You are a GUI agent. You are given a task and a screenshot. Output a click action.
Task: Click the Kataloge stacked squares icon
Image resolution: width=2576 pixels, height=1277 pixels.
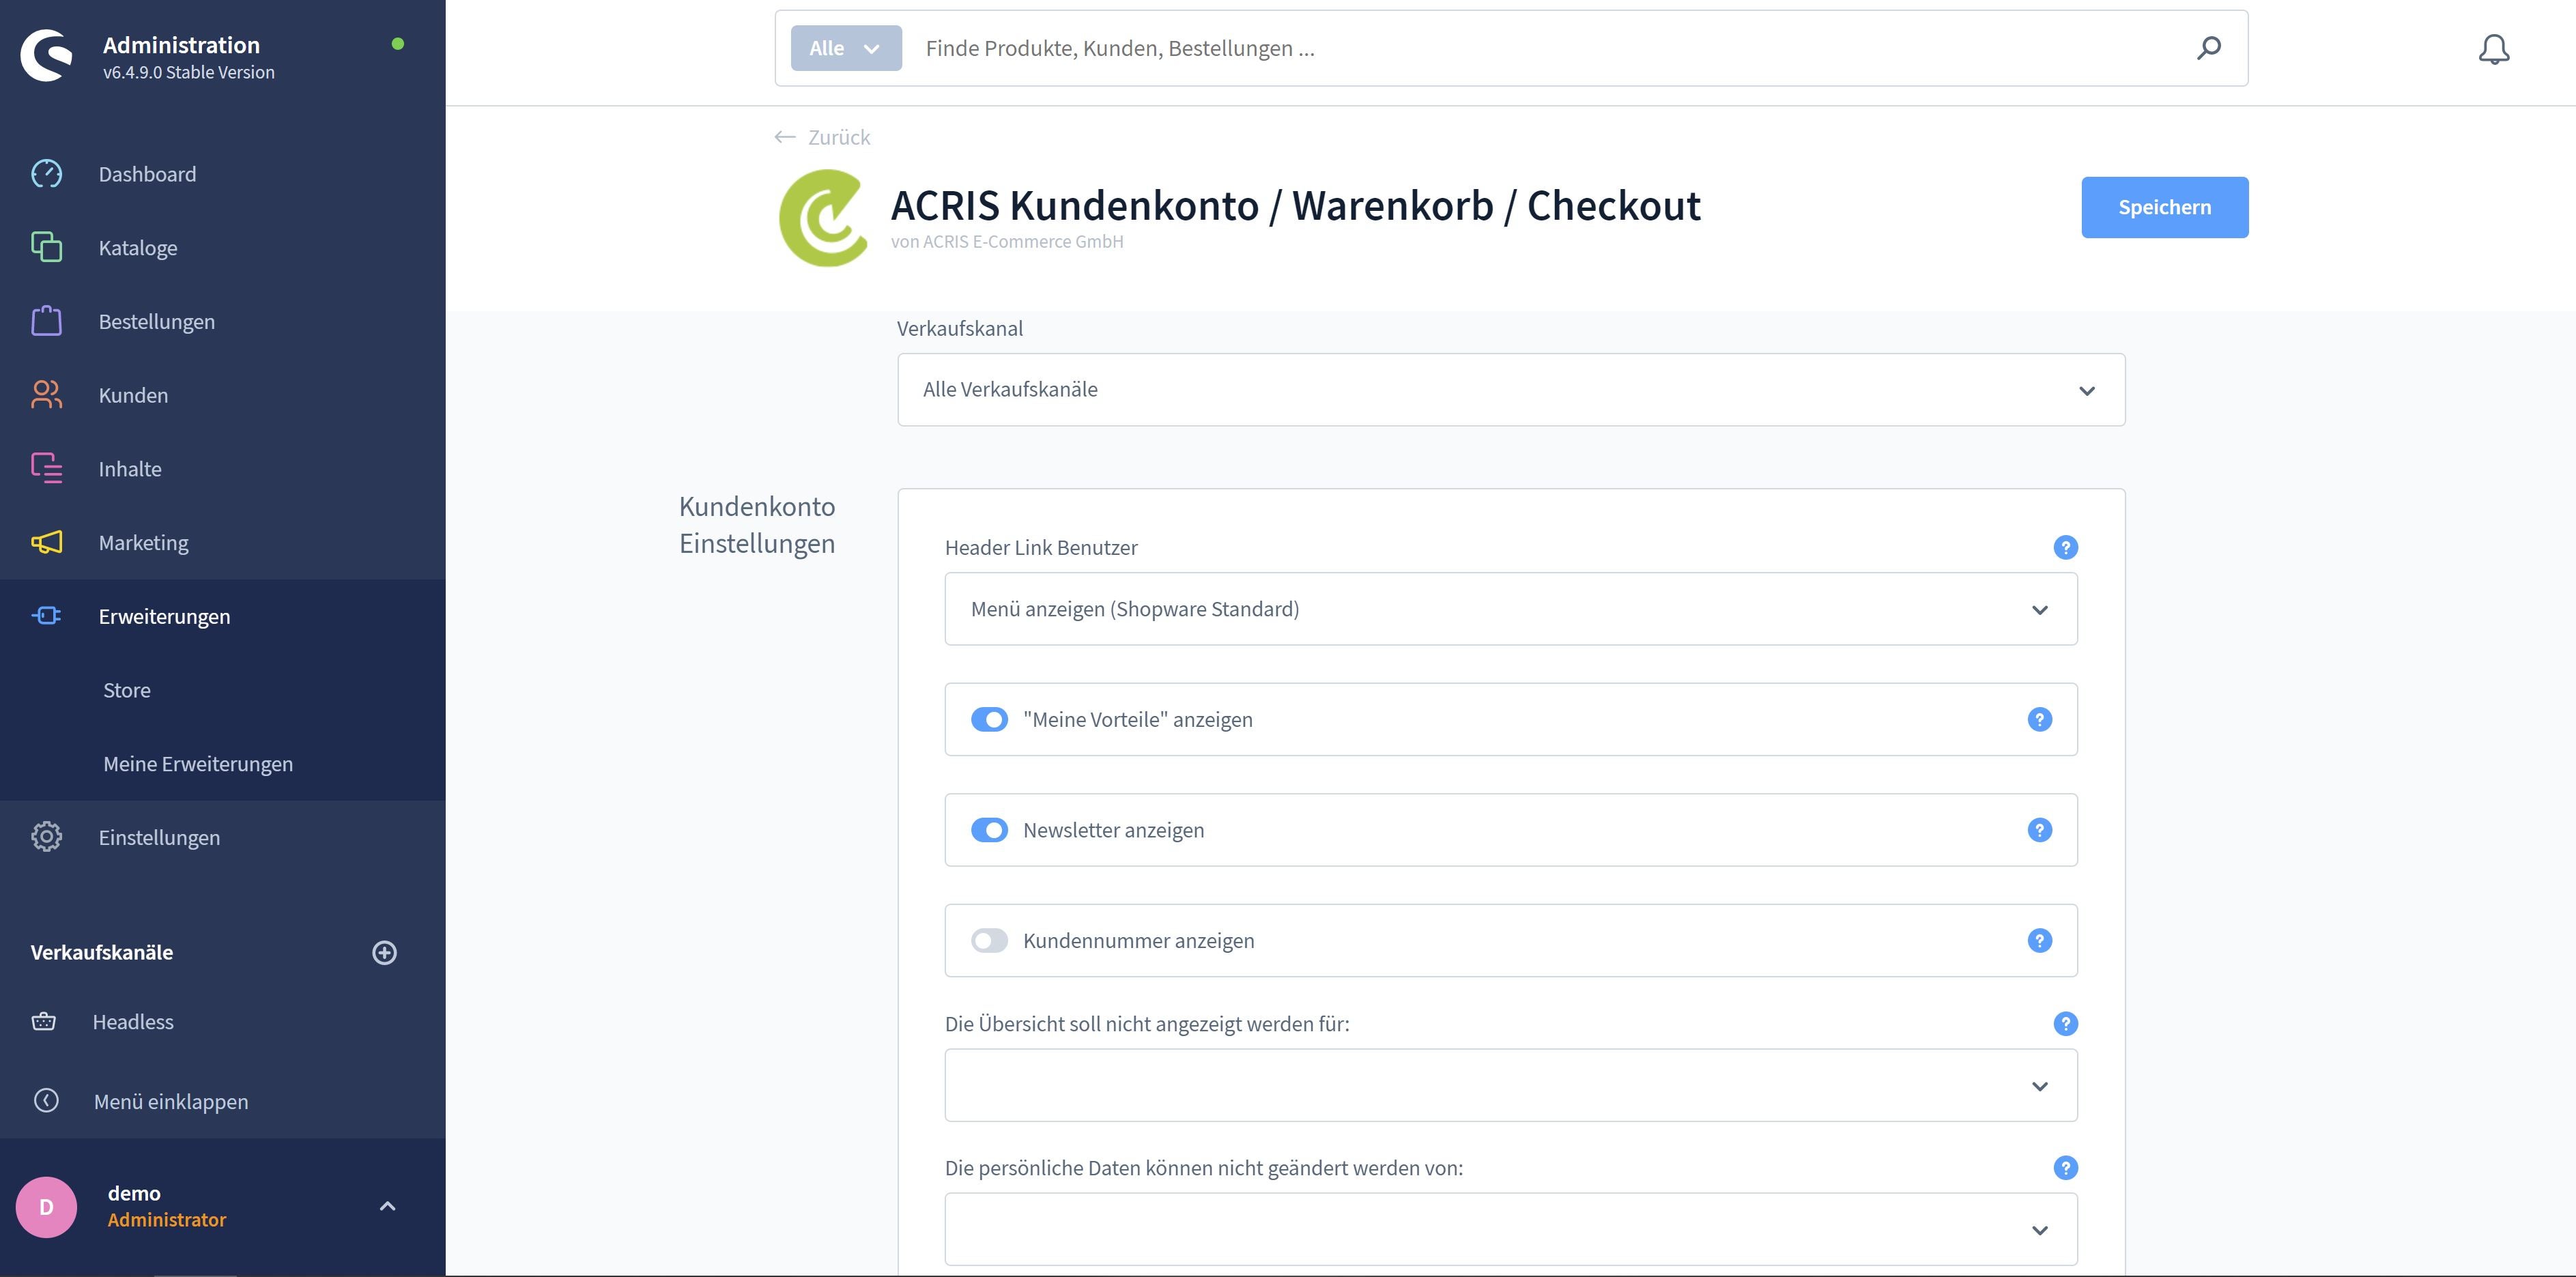[x=46, y=247]
